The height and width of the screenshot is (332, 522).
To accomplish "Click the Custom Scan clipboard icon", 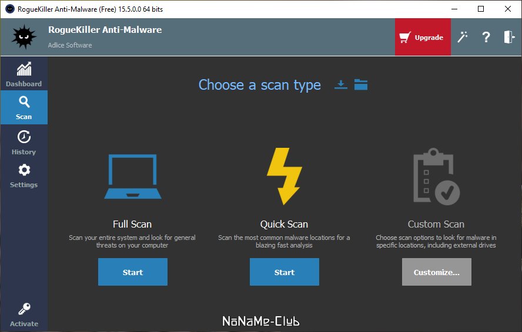I will click(436, 177).
